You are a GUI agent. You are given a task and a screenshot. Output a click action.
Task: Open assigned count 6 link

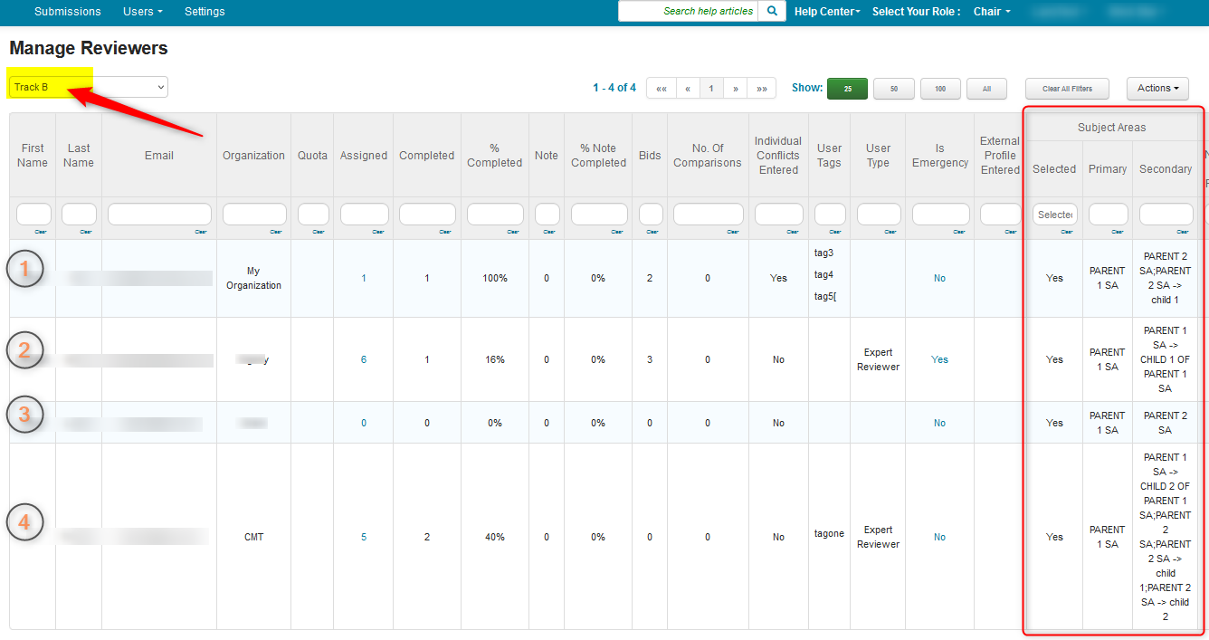click(x=364, y=360)
